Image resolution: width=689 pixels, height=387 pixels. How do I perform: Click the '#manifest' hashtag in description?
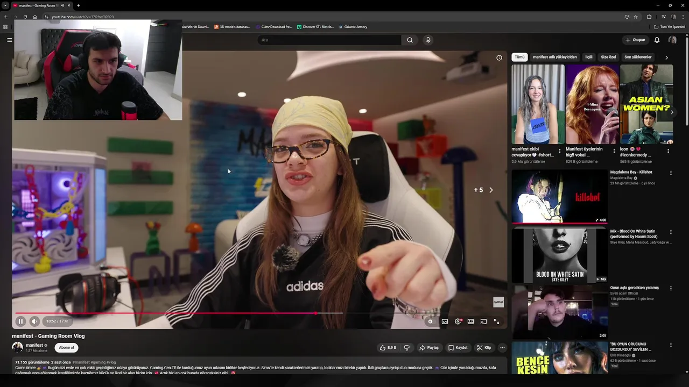coord(81,362)
